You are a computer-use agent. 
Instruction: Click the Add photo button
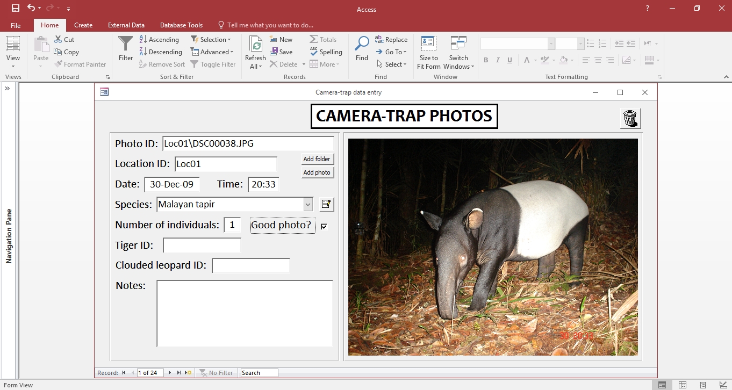(317, 172)
